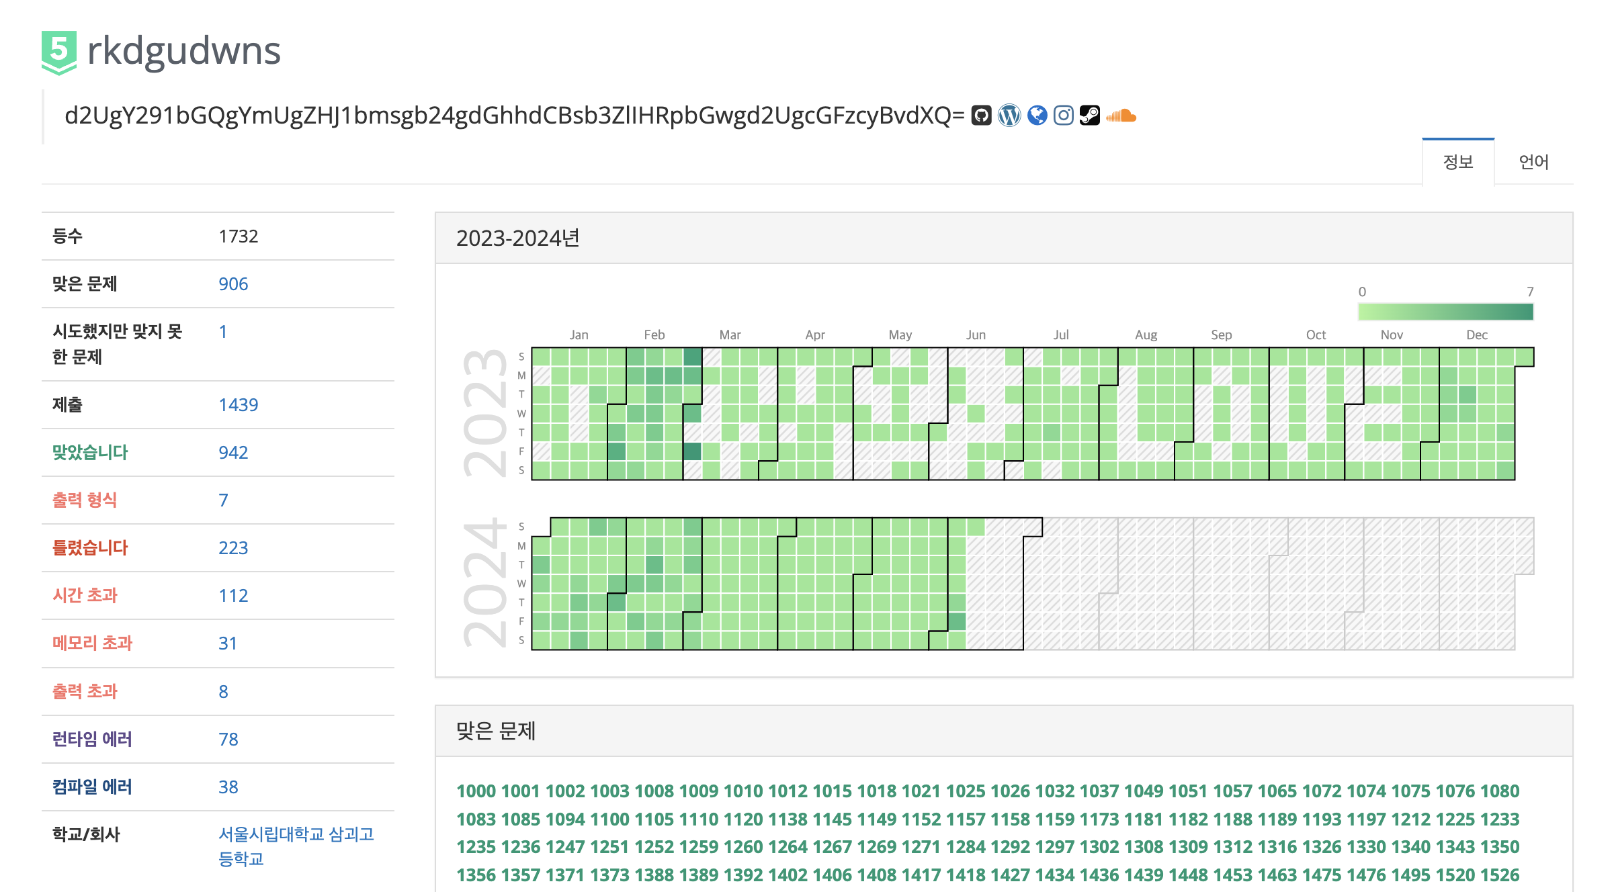Open 시간 초과 count 112
Viewport: 1614px width, 892px height.
(233, 596)
